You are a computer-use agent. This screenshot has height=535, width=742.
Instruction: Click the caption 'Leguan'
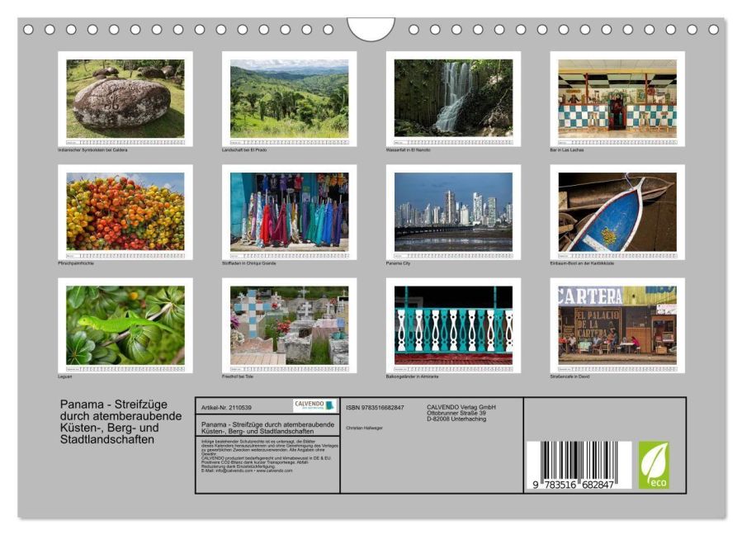click(x=65, y=376)
